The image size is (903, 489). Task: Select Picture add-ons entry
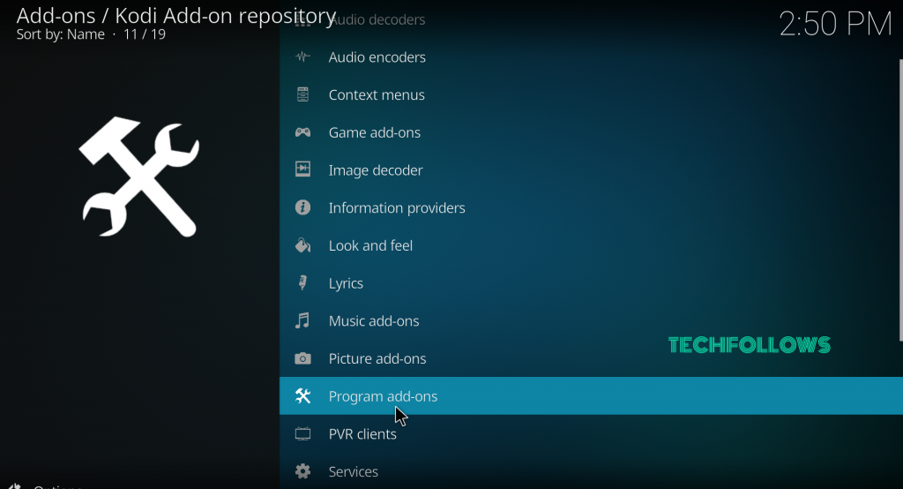point(591,358)
